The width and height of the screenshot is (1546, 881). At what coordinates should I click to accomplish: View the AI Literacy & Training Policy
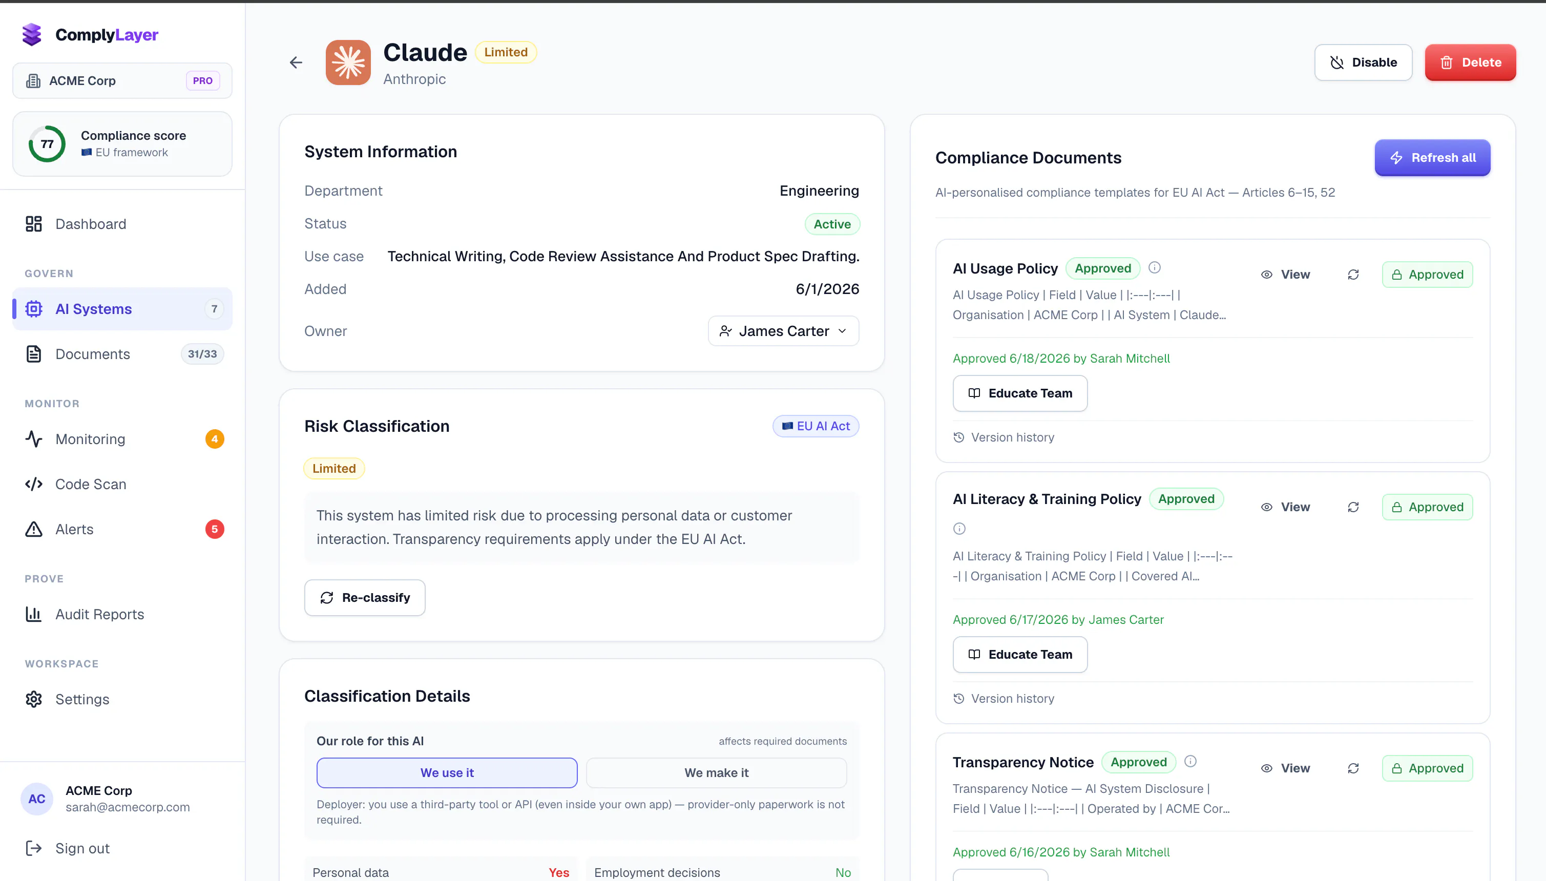(x=1286, y=507)
